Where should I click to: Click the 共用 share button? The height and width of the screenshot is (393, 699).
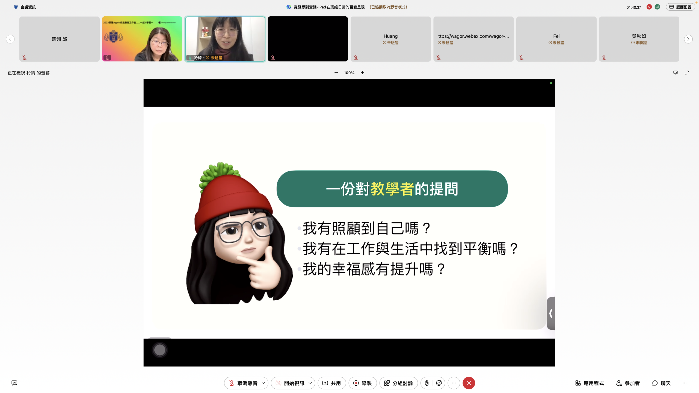pyautogui.click(x=331, y=383)
